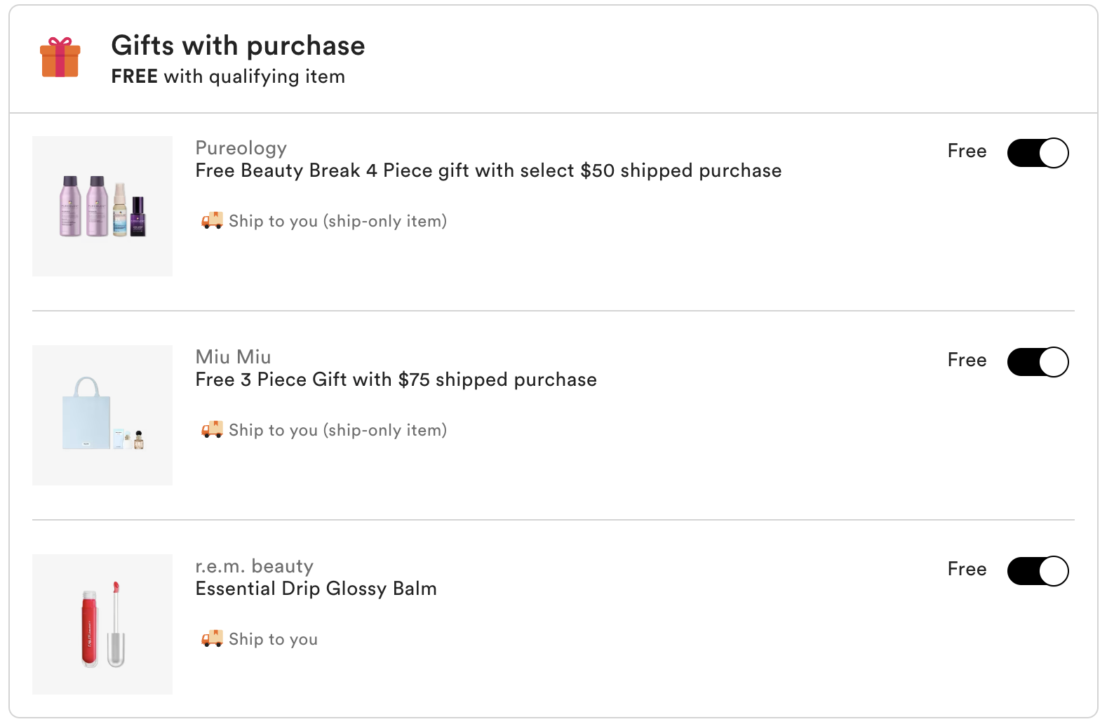Click the Miu Miu shipping truck icon
Viewport: 1114px width, 724px height.
point(212,430)
